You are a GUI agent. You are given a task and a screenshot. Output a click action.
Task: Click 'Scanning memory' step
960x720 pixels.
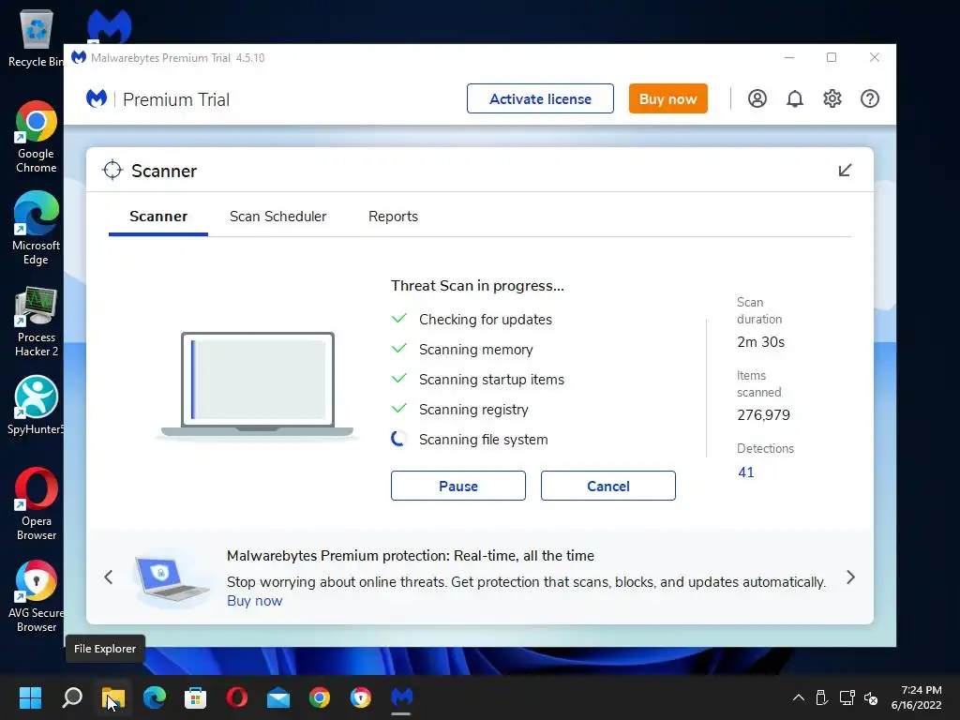[475, 349]
